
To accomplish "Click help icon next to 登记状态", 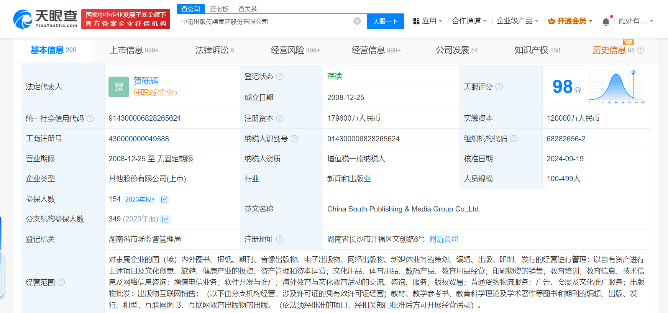I will coord(280,76).
